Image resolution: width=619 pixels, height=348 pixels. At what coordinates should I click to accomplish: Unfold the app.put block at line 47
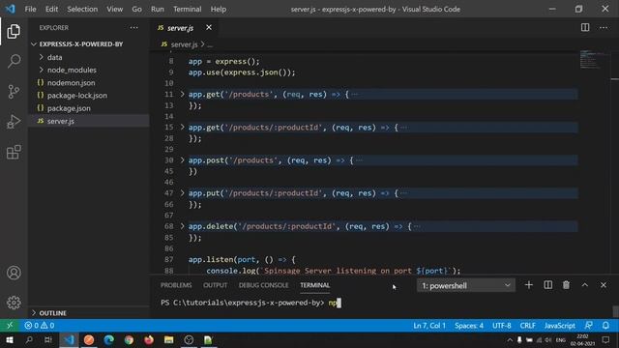[182, 193]
